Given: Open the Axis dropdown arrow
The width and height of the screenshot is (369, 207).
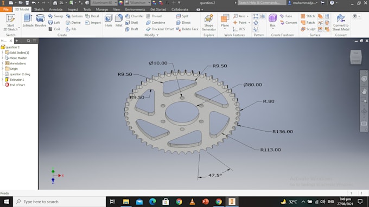Looking at the screenshot, I should click(247, 16).
